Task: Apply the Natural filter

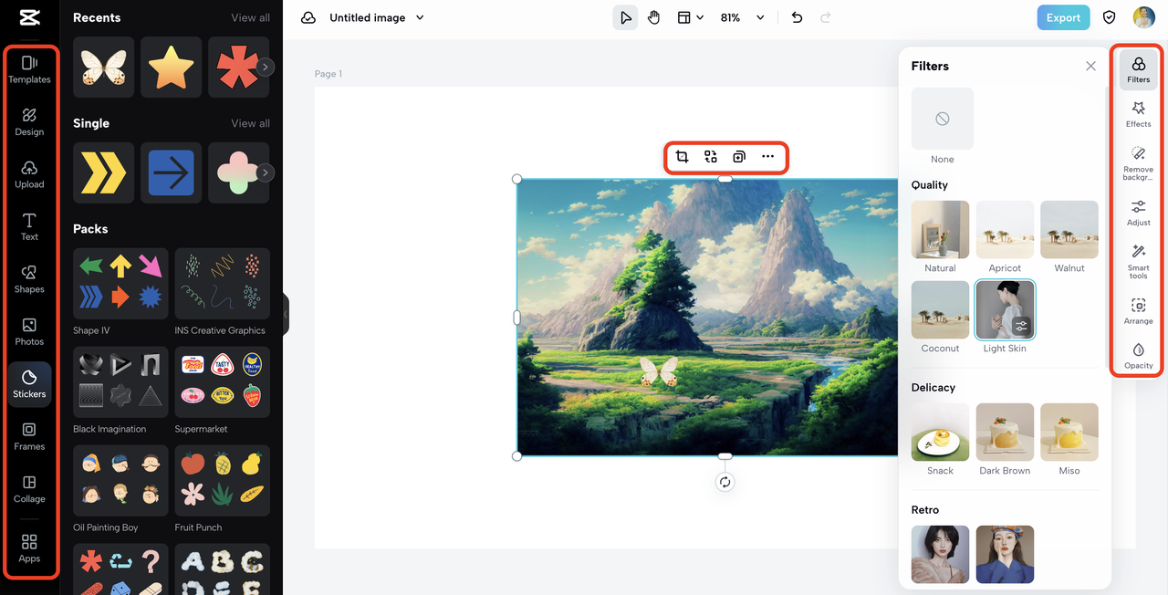Action: 940,230
